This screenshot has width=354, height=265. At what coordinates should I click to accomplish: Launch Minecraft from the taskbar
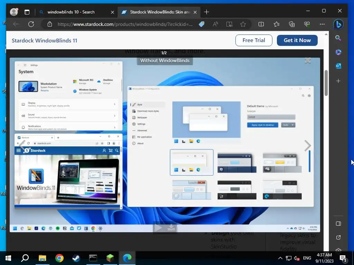click(110, 258)
